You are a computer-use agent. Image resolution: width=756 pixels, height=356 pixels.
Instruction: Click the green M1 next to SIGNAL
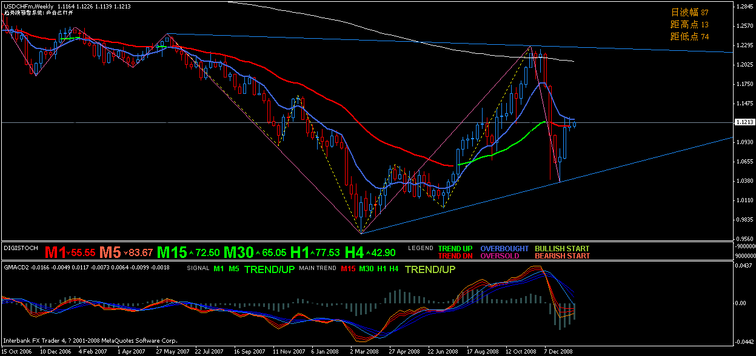click(x=219, y=268)
